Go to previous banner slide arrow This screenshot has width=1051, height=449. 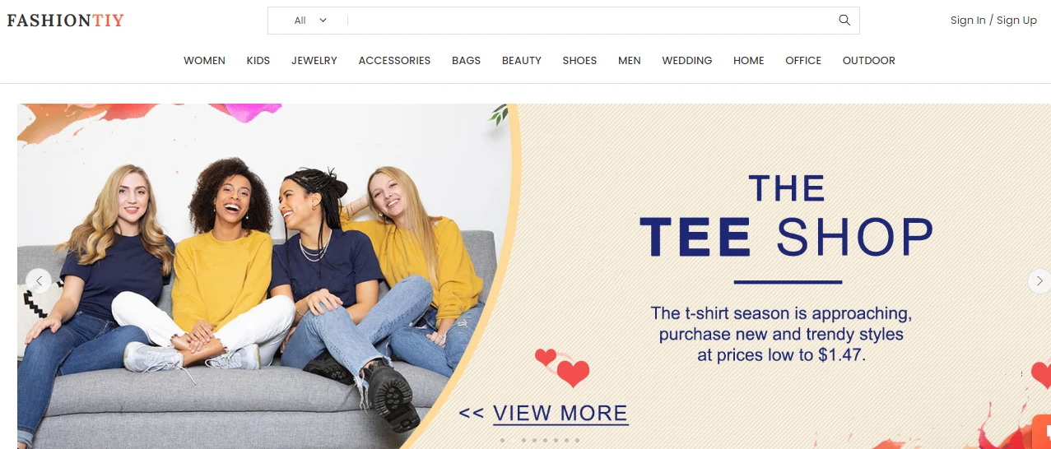coord(38,281)
